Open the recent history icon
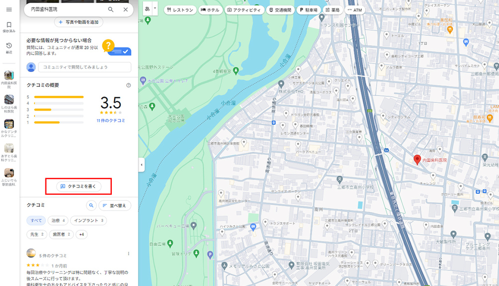 (9, 46)
